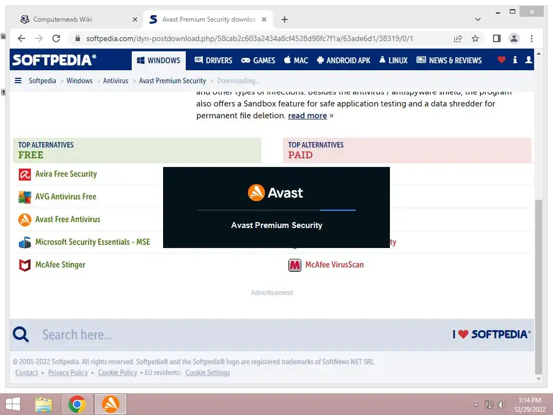Click the search magnifier icon
This screenshot has width=553, height=415.
pyautogui.click(x=21, y=334)
